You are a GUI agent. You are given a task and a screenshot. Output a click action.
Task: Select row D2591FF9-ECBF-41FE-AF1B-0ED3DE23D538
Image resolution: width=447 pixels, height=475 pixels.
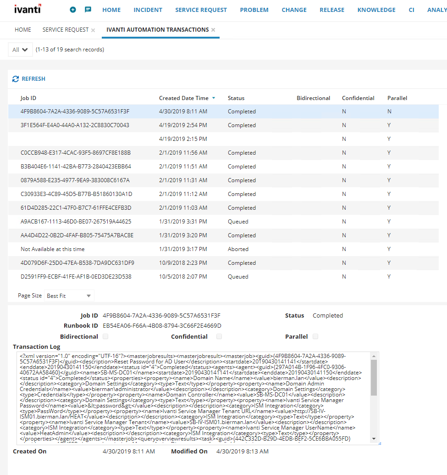223,277
